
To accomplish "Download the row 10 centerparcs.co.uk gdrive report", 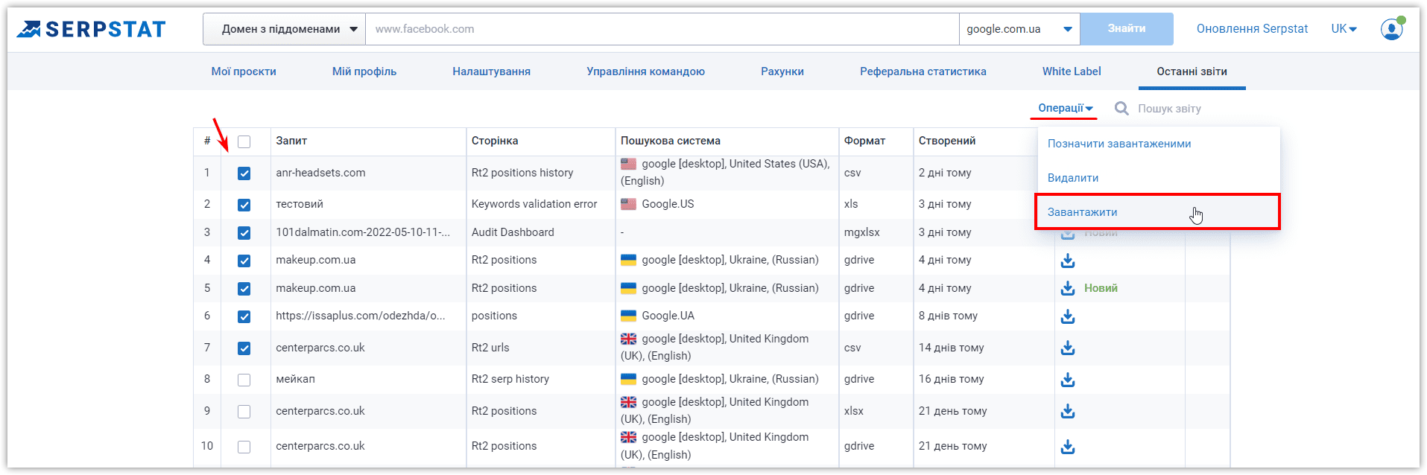I will click(1068, 447).
